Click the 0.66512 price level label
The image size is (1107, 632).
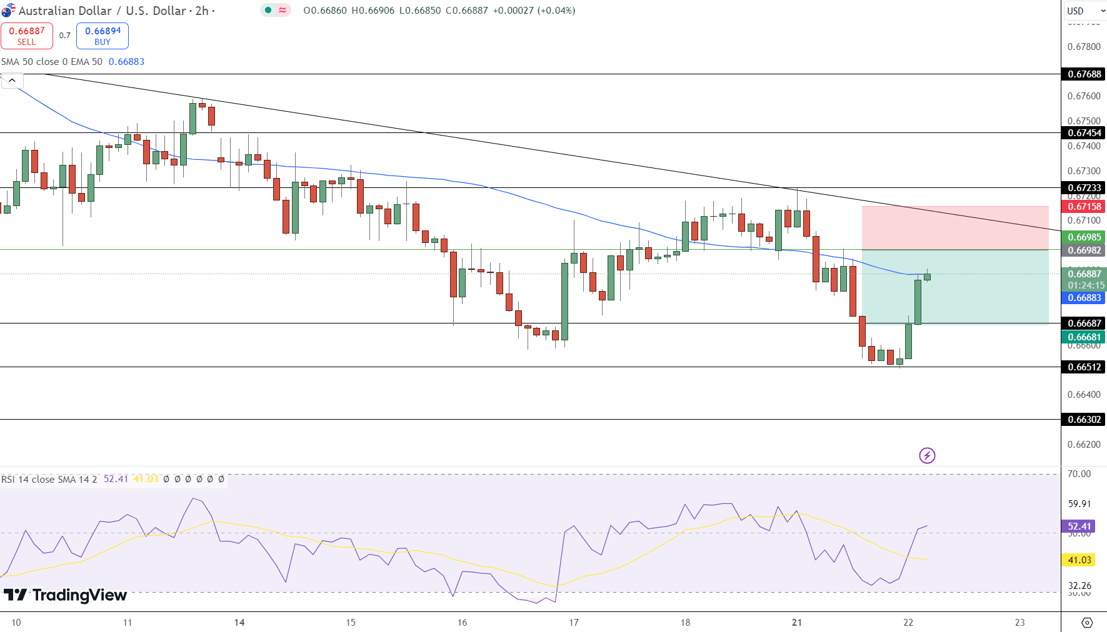click(1084, 367)
